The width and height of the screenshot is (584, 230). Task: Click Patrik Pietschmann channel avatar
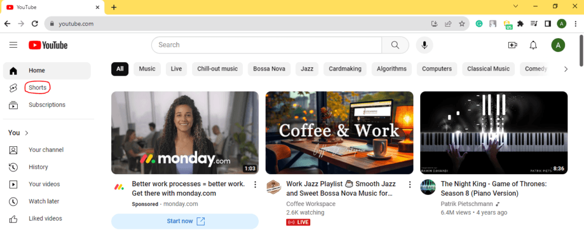(428, 187)
